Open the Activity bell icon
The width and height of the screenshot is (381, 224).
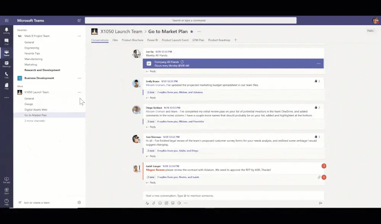[6, 30]
